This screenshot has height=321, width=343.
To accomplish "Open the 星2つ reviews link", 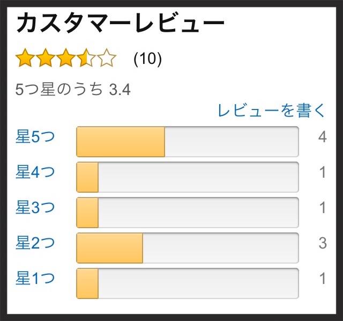I will [x=35, y=243].
